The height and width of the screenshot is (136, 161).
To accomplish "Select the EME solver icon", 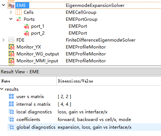I will [x=11, y=5].
